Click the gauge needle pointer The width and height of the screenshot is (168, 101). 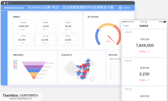pyautogui.click(x=111, y=39)
